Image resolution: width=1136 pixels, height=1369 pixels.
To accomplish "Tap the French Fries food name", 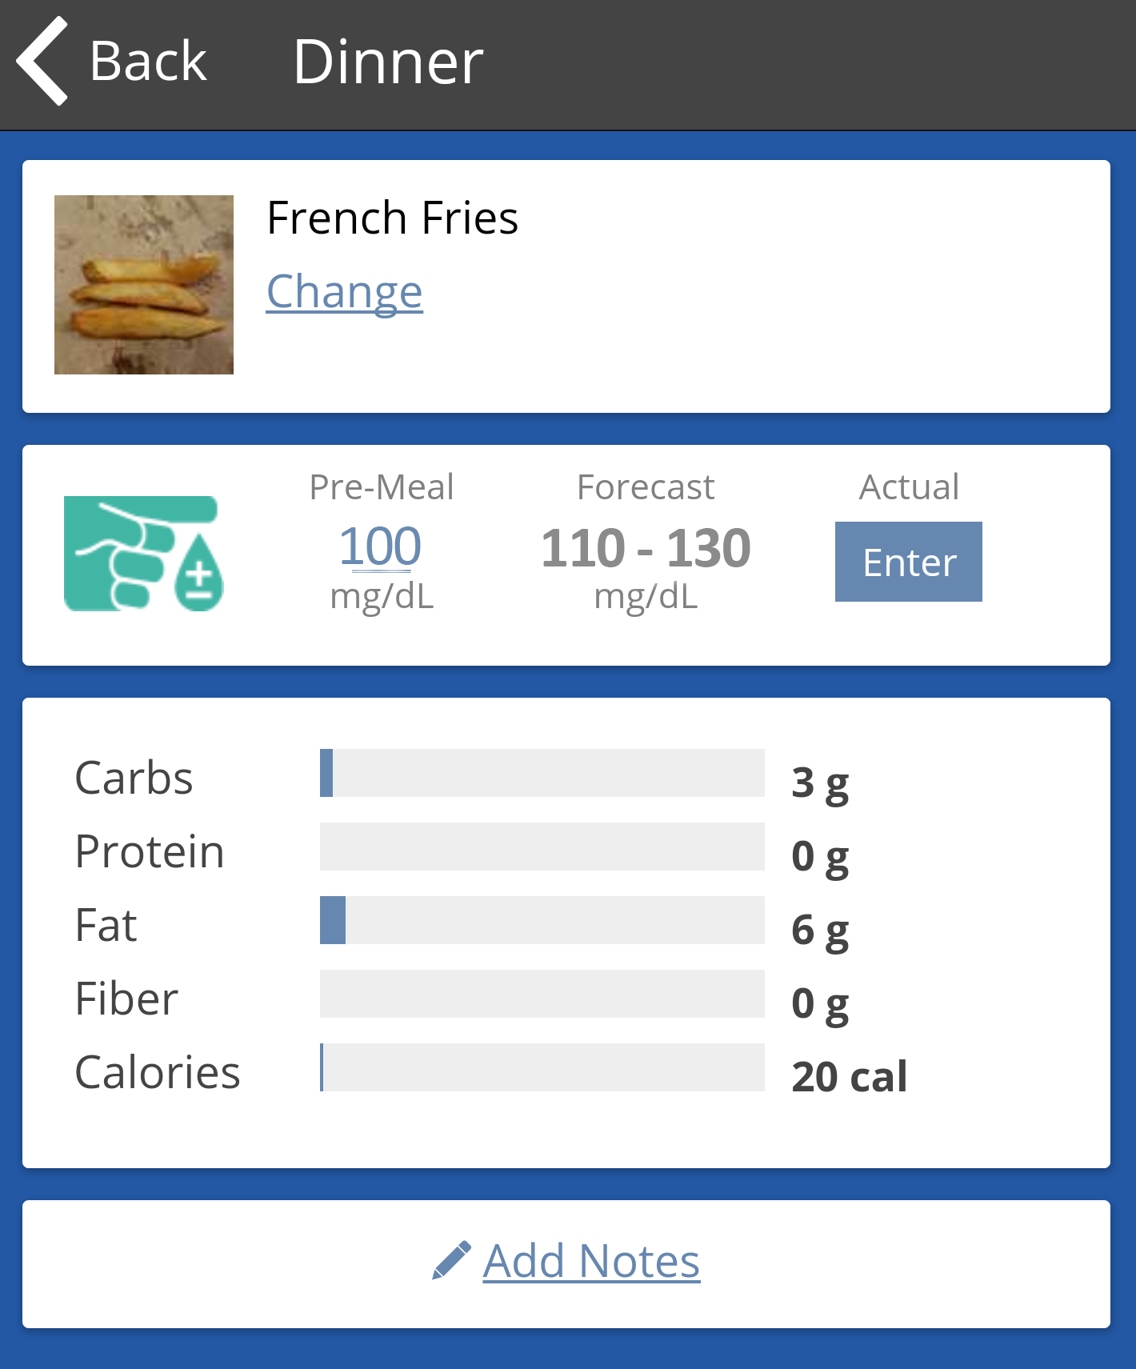I will coord(392,218).
